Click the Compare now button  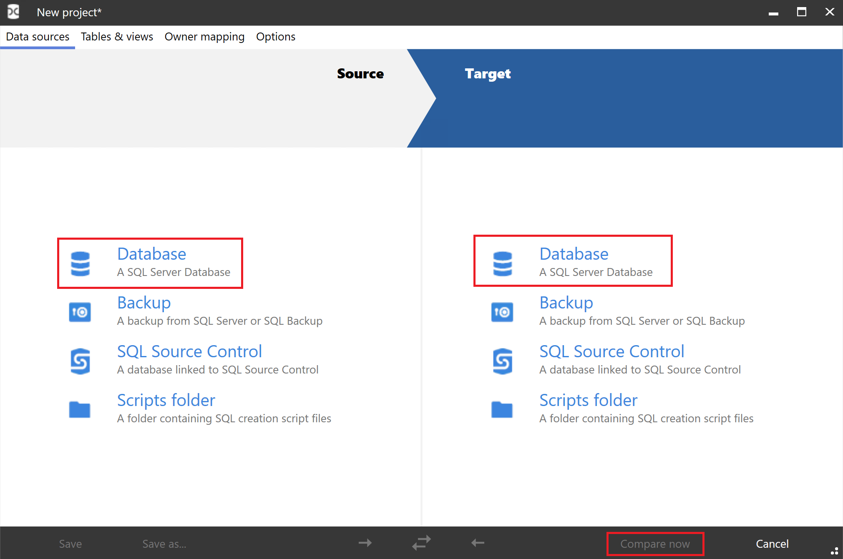click(655, 544)
